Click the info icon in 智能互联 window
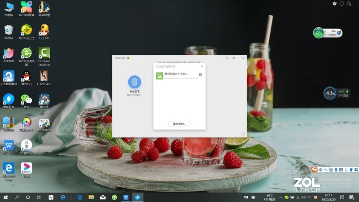Image resolution: width=359 pixels, height=202 pixels. [x=243, y=133]
